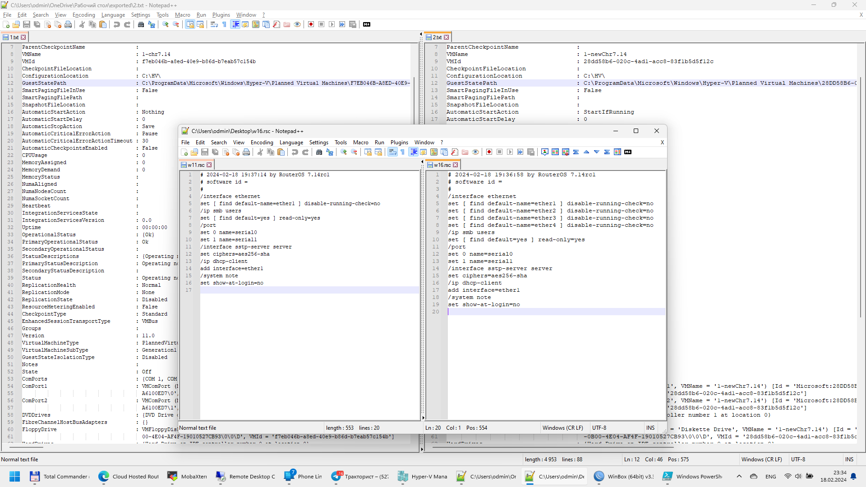
Task: Toggle Monitoring eye icon in main toolbar
Action: 297,24
